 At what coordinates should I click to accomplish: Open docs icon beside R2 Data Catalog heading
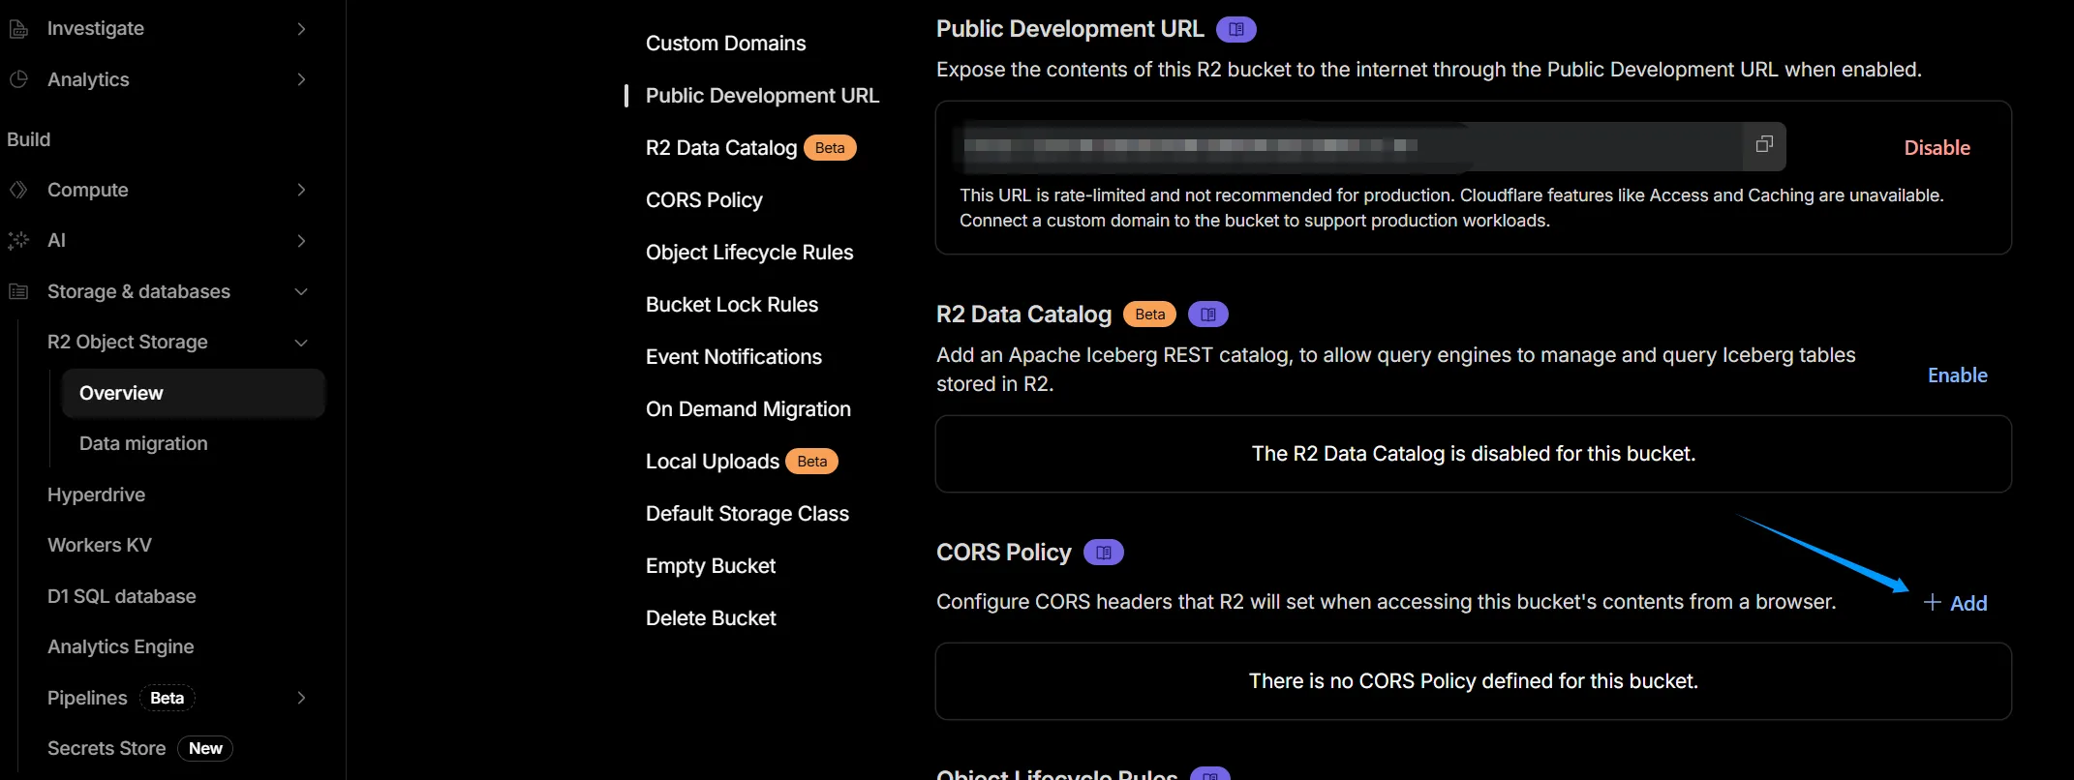(1208, 315)
